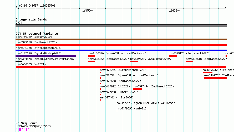The height and width of the screenshot is (132, 234).
Task: Click the RefSeq Genes track title
Action: (27, 123)
